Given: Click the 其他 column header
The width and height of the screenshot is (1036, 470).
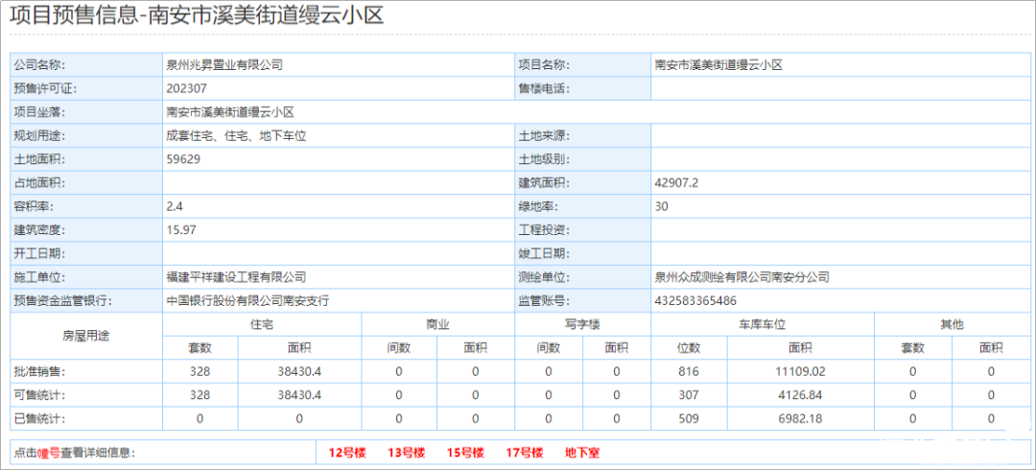Looking at the screenshot, I should point(952,324).
